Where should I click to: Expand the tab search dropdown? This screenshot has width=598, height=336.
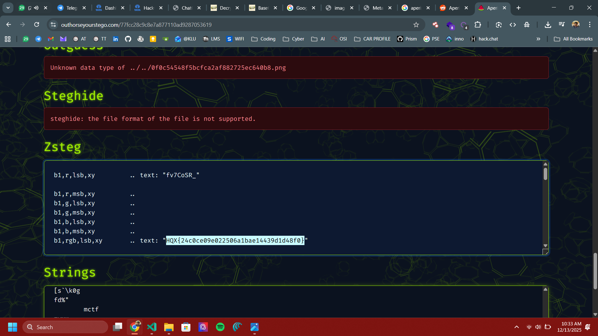point(8,8)
